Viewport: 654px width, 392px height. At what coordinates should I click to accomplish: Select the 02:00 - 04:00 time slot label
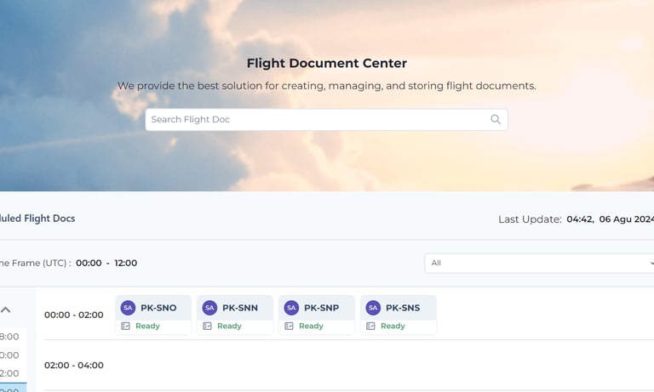(x=74, y=366)
